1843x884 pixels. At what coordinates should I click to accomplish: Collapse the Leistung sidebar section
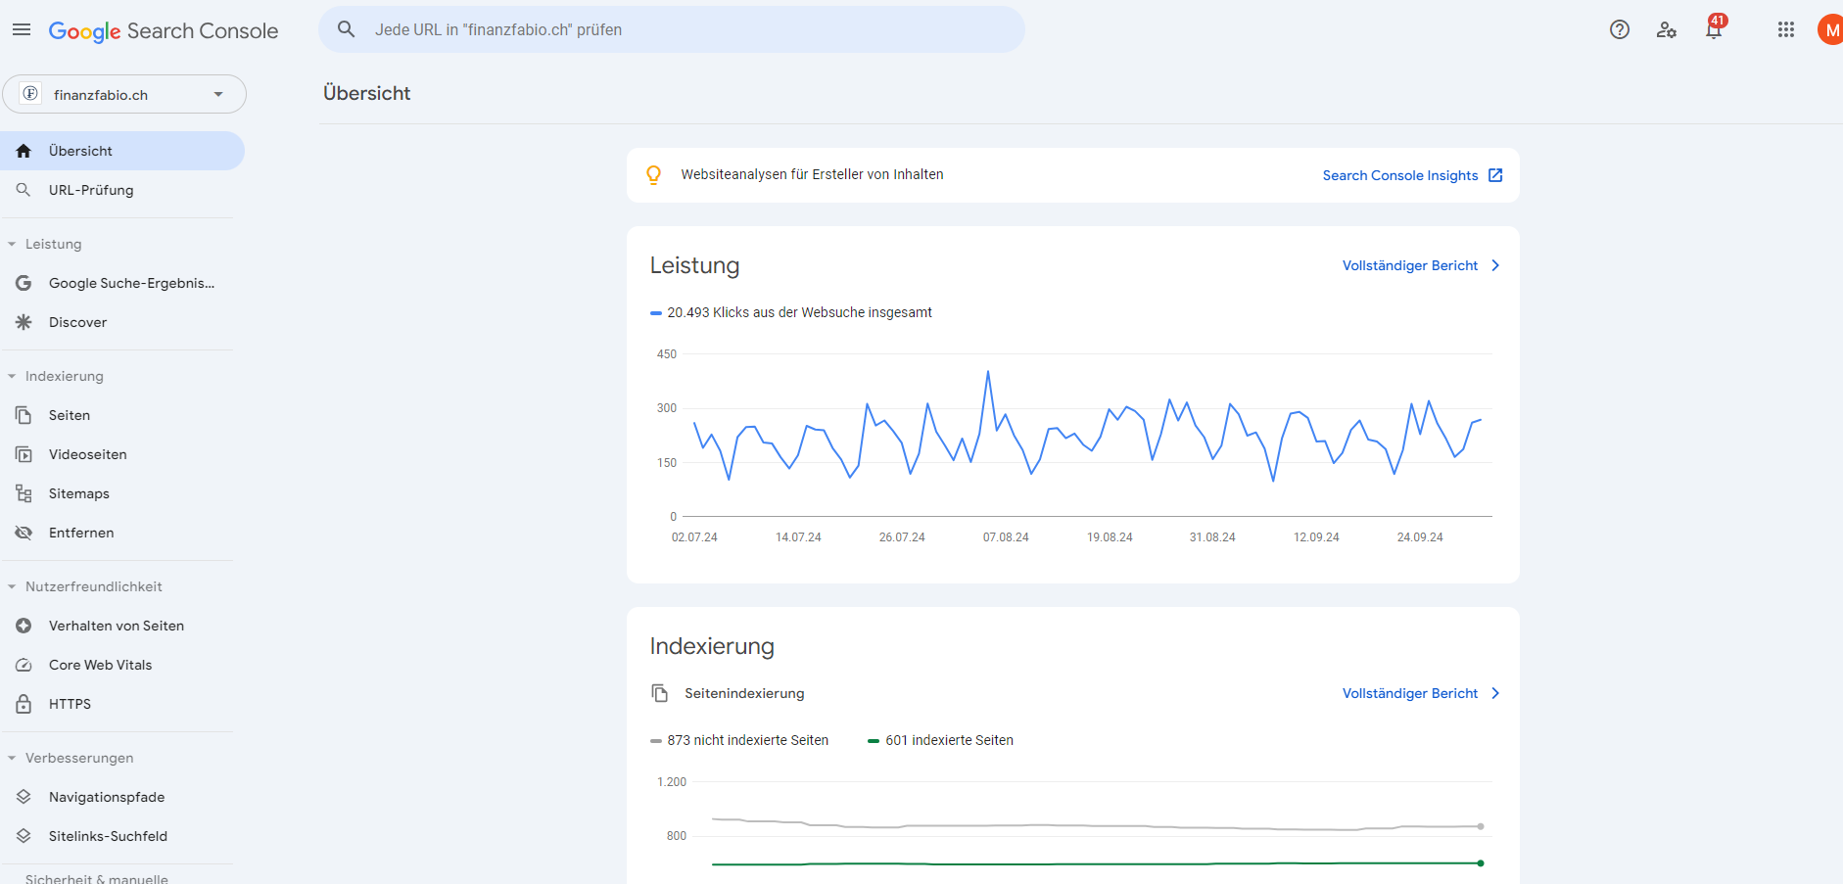[12, 244]
